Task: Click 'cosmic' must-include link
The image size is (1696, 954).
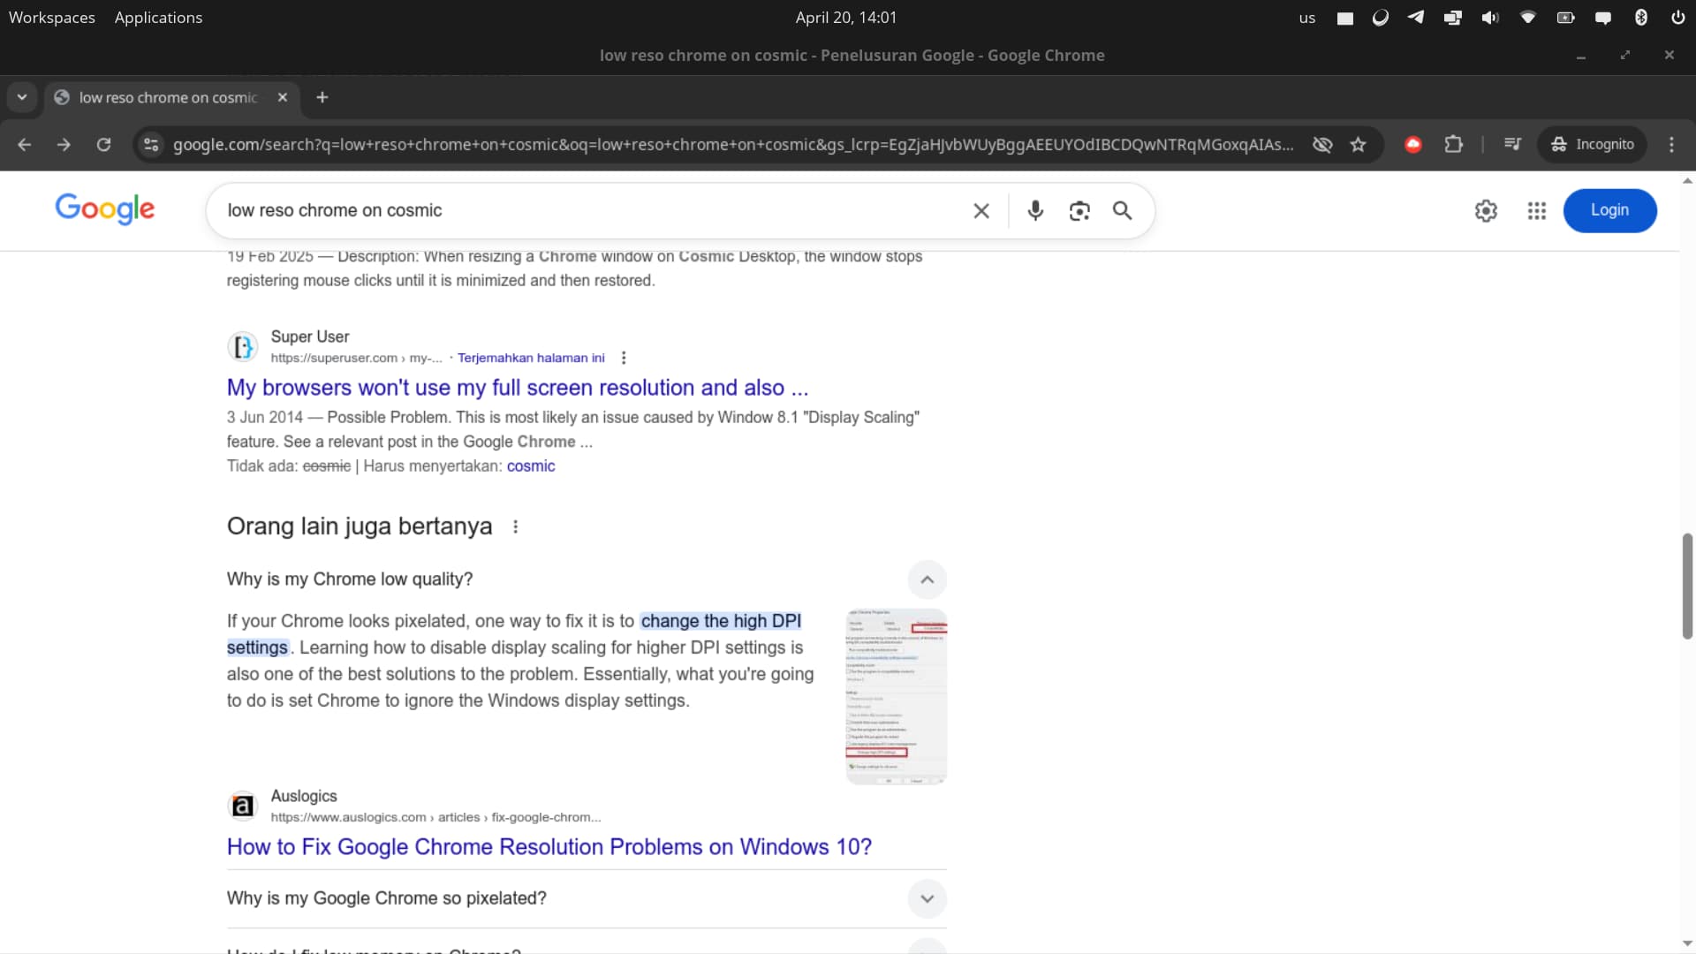Action: 531,466
